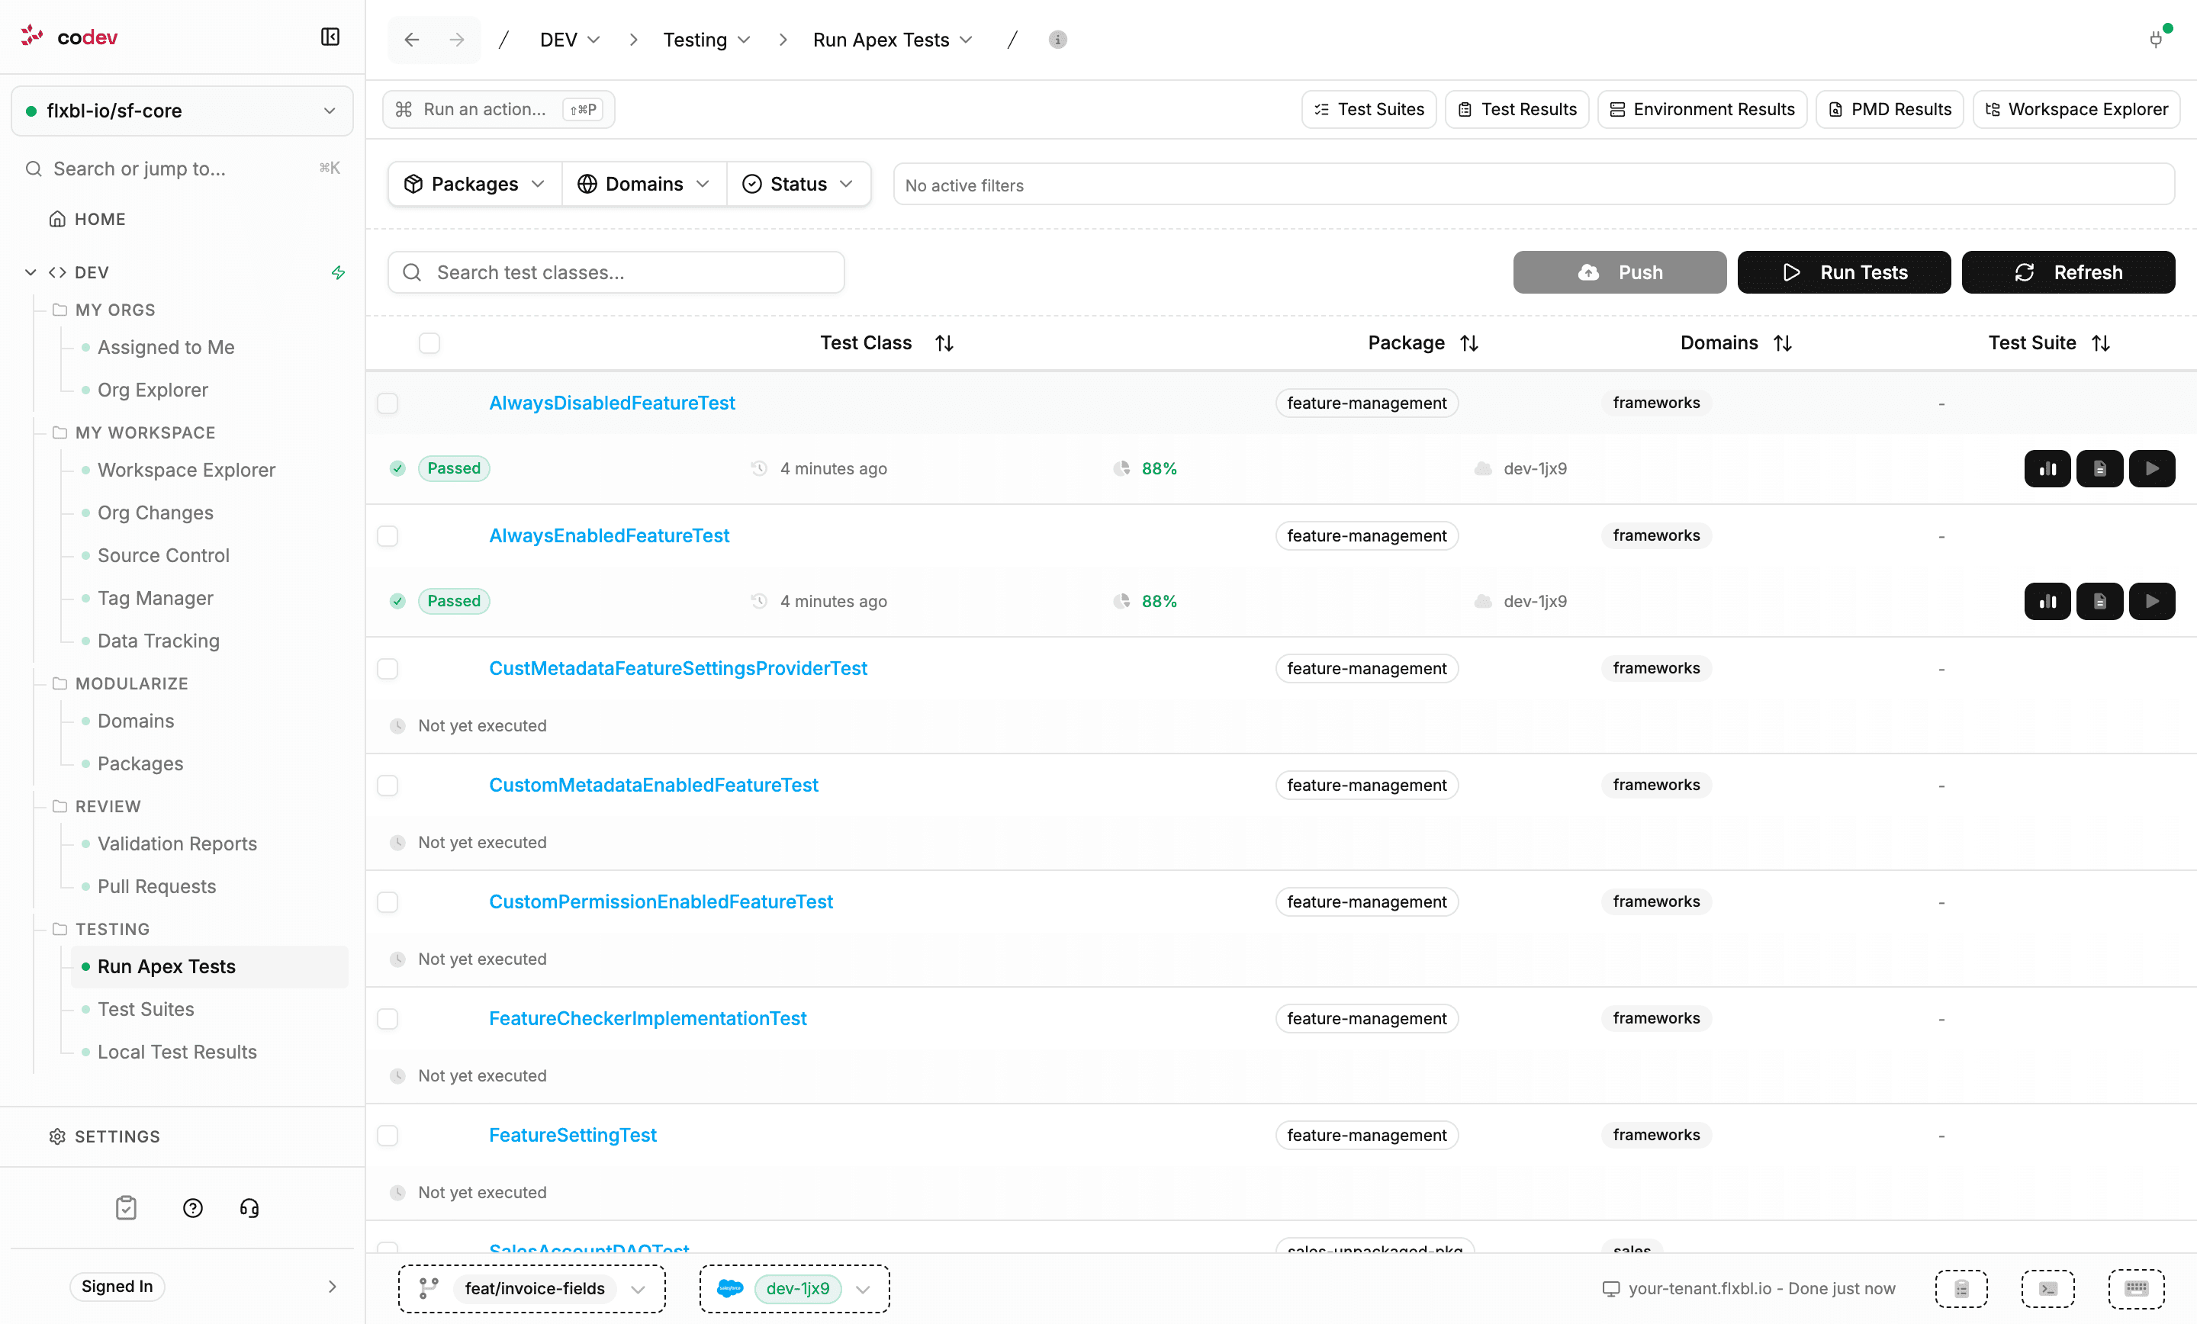Click the Search test classes field
2197x1324 pixels.
616,272
